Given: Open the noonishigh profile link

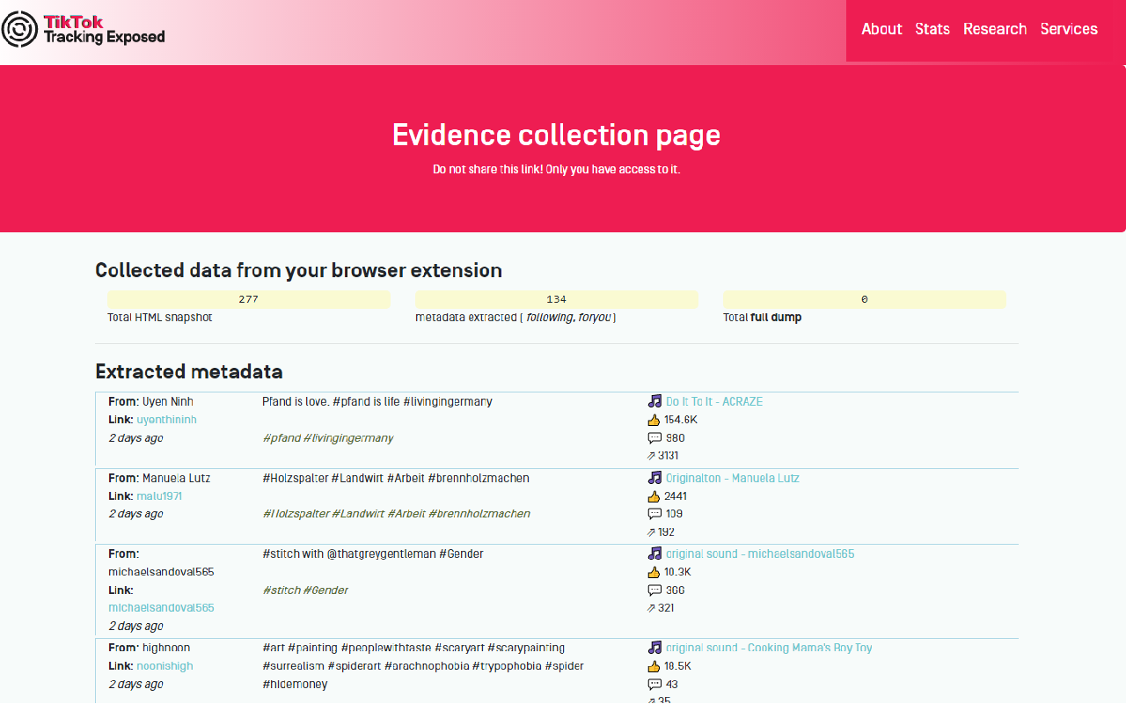Looking at the screenshot, I should click(165, 666).
